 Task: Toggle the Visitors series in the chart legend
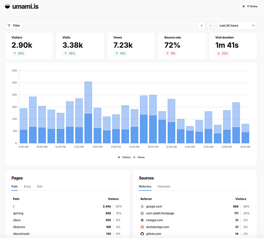pos(123,157)
